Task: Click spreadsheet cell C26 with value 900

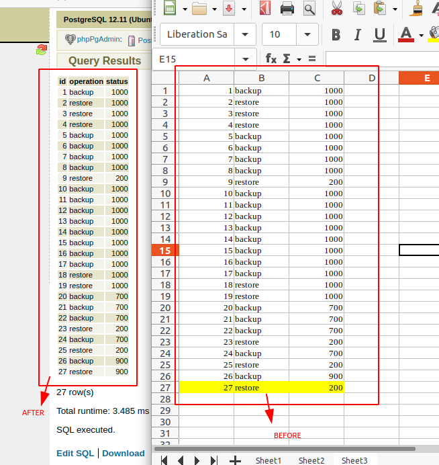Action: pos(317,376)
